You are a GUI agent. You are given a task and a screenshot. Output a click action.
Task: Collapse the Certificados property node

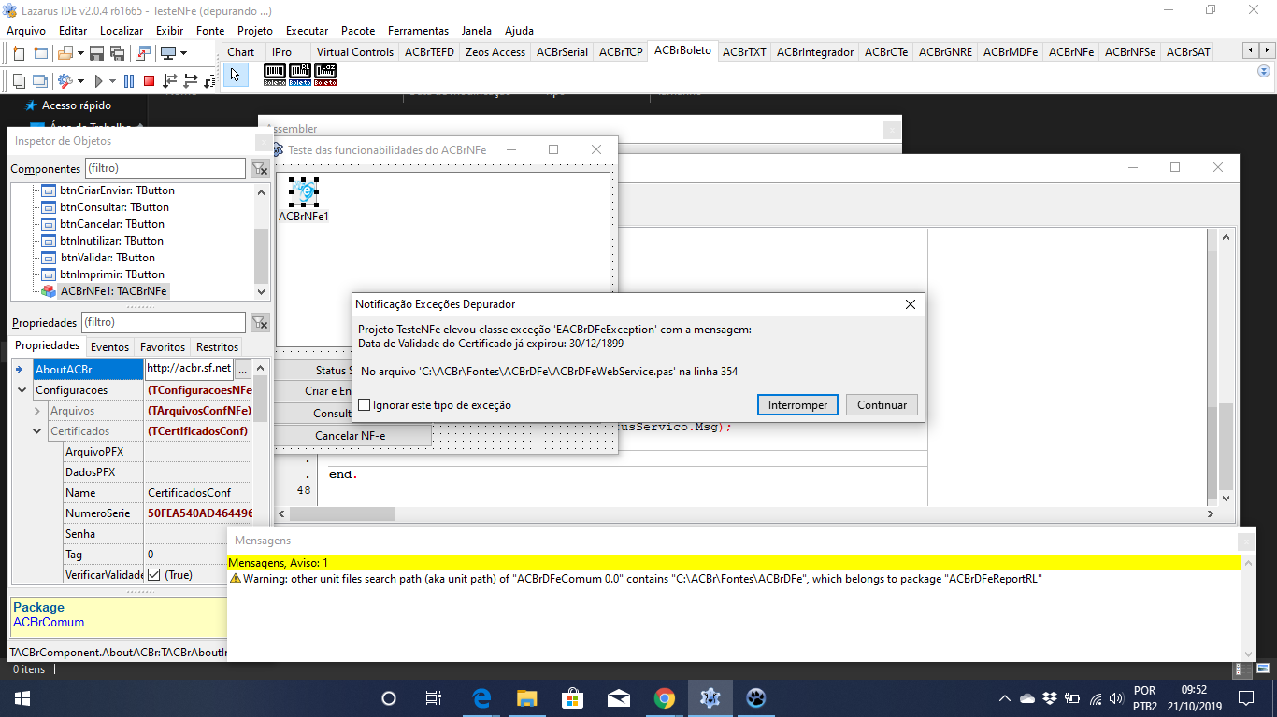(x=37, y=431)
